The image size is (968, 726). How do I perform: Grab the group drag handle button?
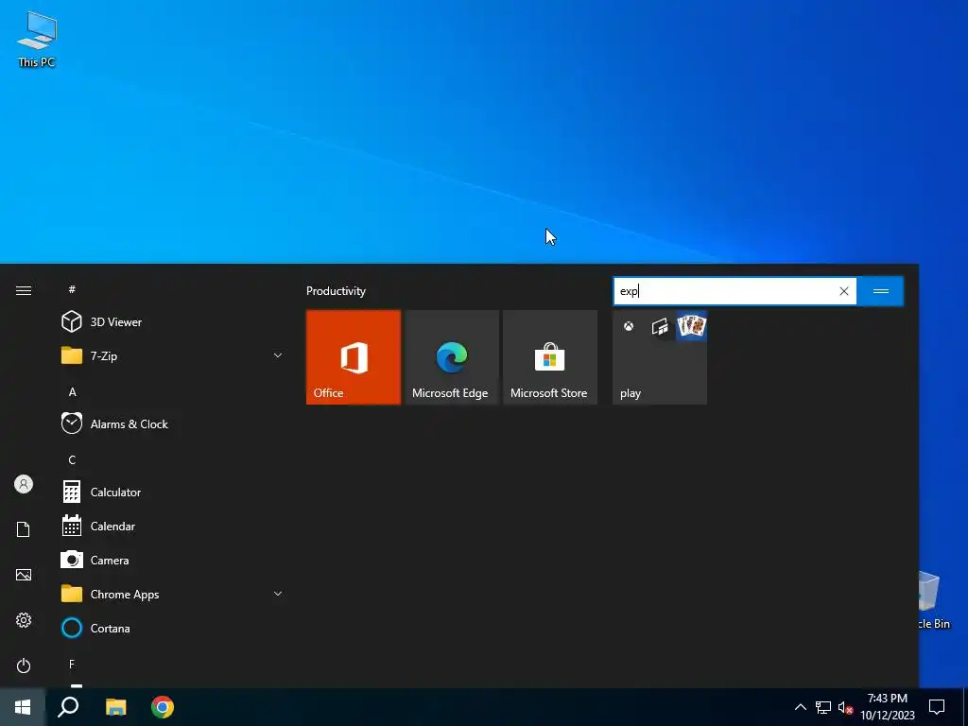click(x=881, y=291)
